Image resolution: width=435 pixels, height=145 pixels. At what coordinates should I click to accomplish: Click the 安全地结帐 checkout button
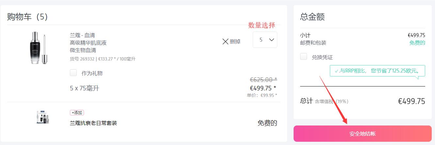coord(362,134)
